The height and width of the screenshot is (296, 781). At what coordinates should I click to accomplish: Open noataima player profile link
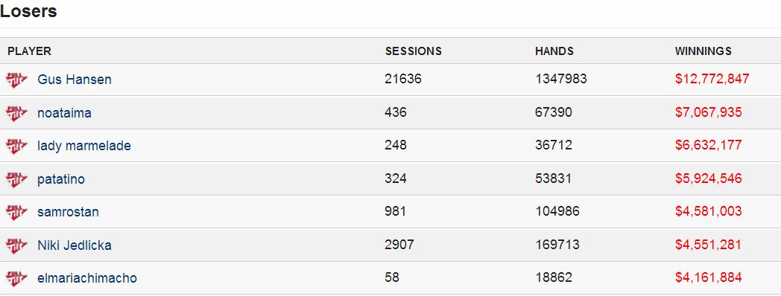[64, 113]
